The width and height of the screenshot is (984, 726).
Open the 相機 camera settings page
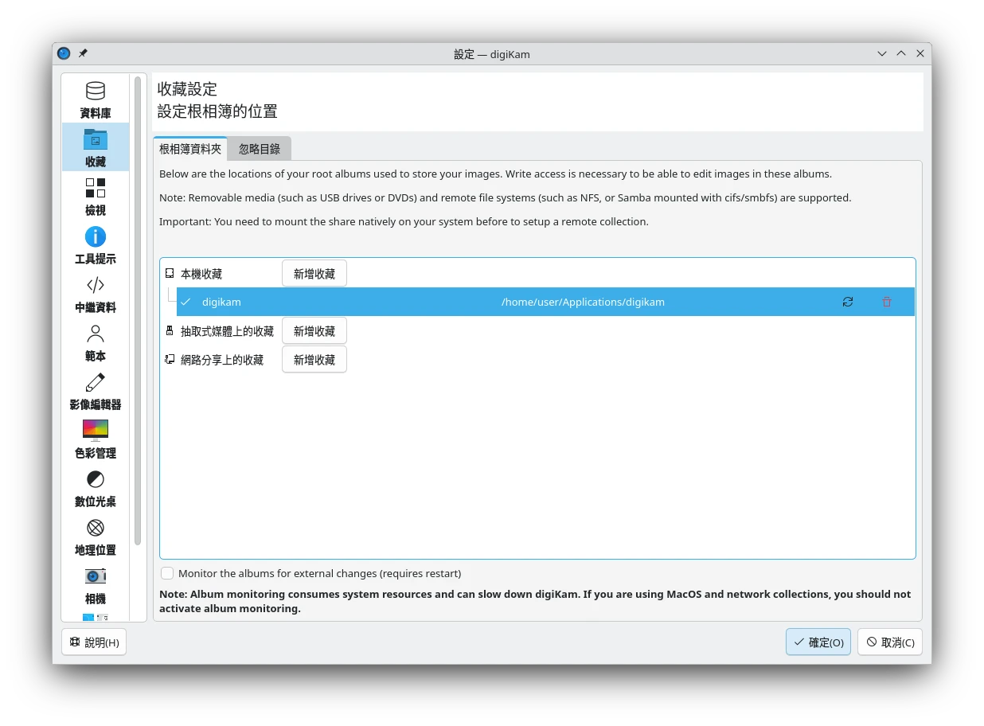[x=96, y=584]
